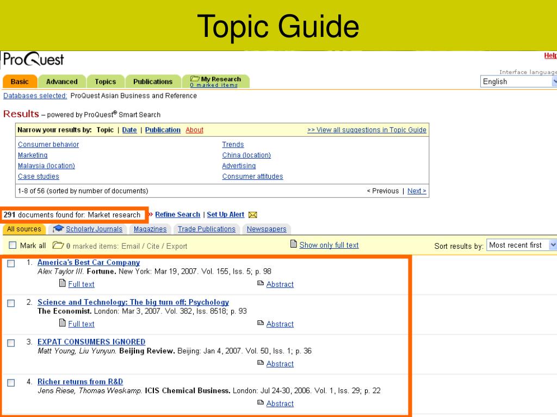
Task: Open America's Best Car Company article
Action: pos(89,262)
